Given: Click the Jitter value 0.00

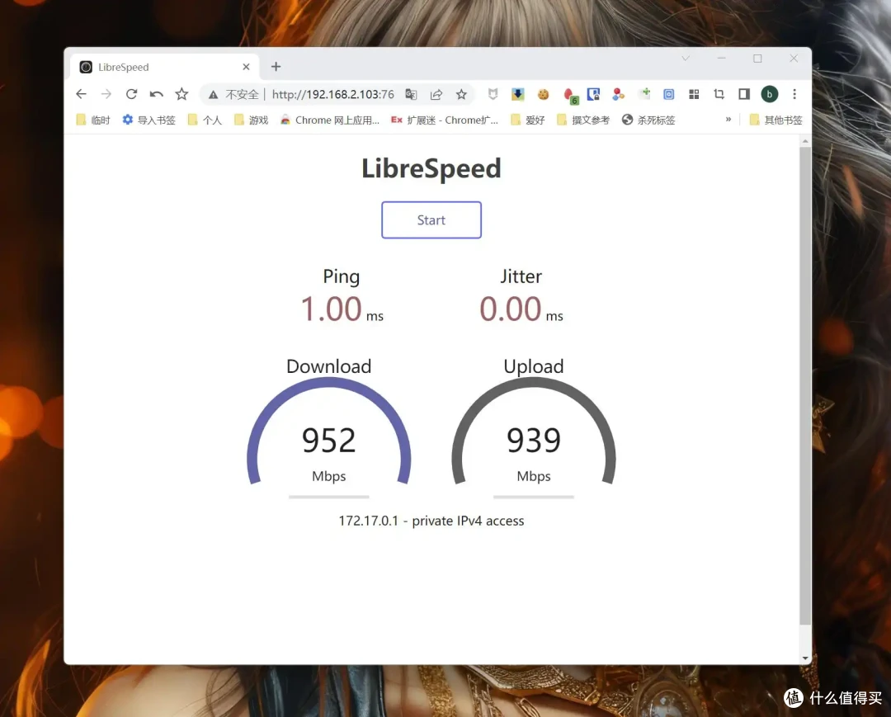Looking at the screenshot, I should pos(511,309).
